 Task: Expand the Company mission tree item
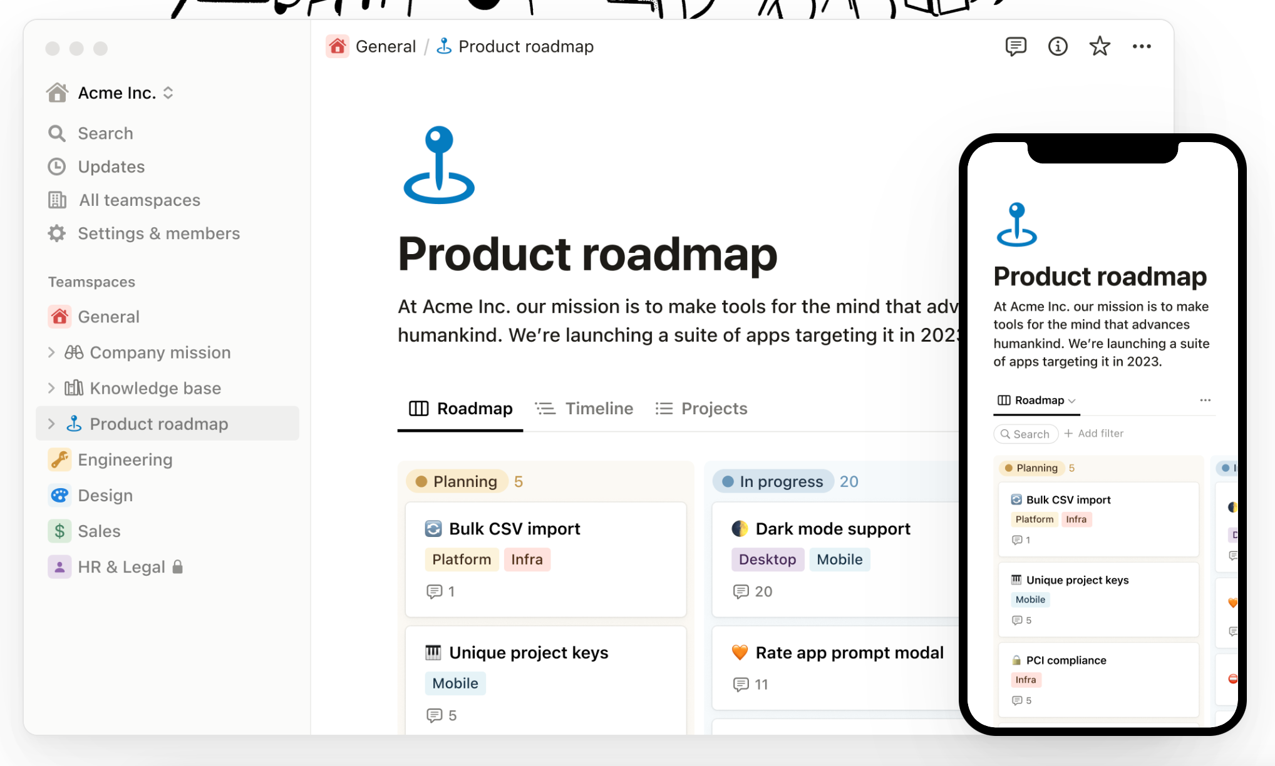click(51, 352)
